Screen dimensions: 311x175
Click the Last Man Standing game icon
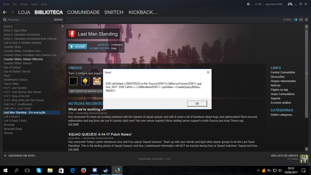tap(72, 34)
